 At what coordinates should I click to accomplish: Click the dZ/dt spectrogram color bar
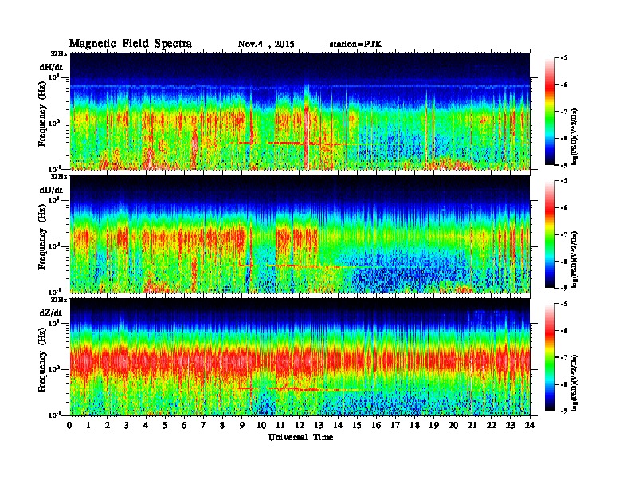(x=550, y=357)
